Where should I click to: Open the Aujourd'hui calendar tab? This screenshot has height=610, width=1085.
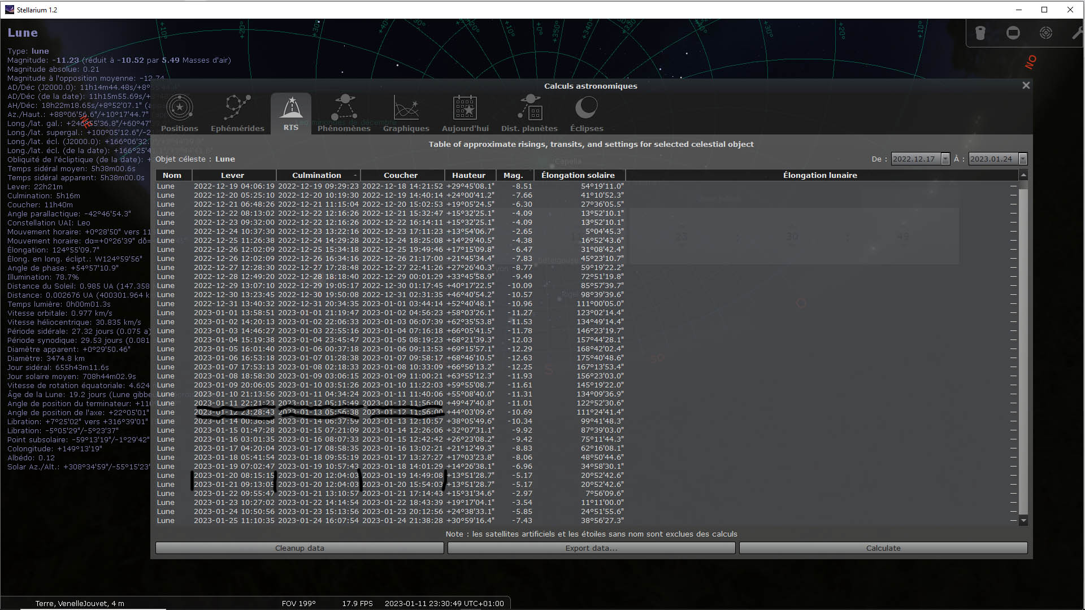click(x=465, y=113)
